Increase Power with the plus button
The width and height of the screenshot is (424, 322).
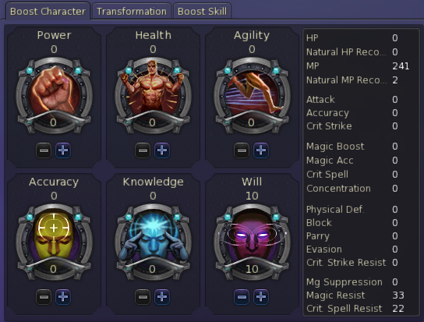(x=63, y=150)
